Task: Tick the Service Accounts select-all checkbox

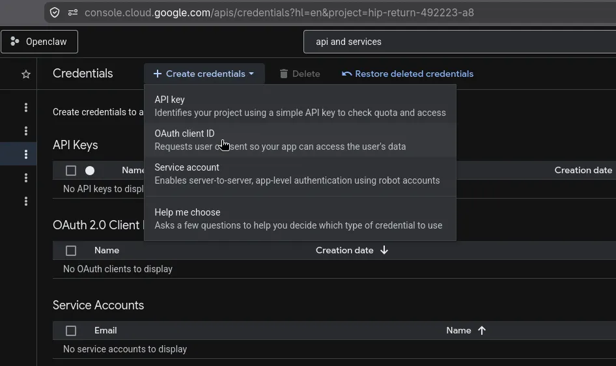Action: pyautogui.click(x=71, y=331)
